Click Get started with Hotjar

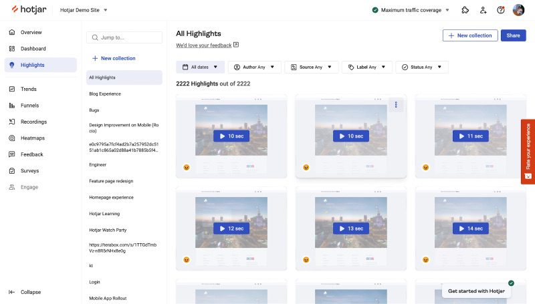click(476, 291)
